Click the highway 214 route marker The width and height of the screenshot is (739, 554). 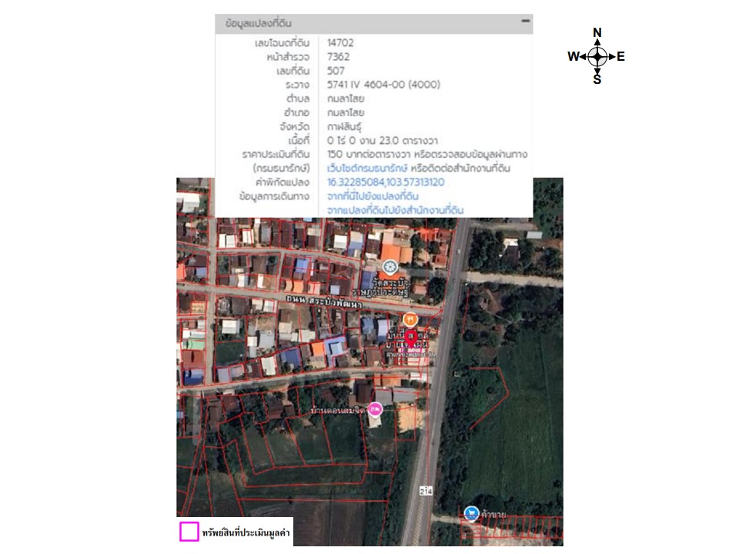tap(426, 489)
